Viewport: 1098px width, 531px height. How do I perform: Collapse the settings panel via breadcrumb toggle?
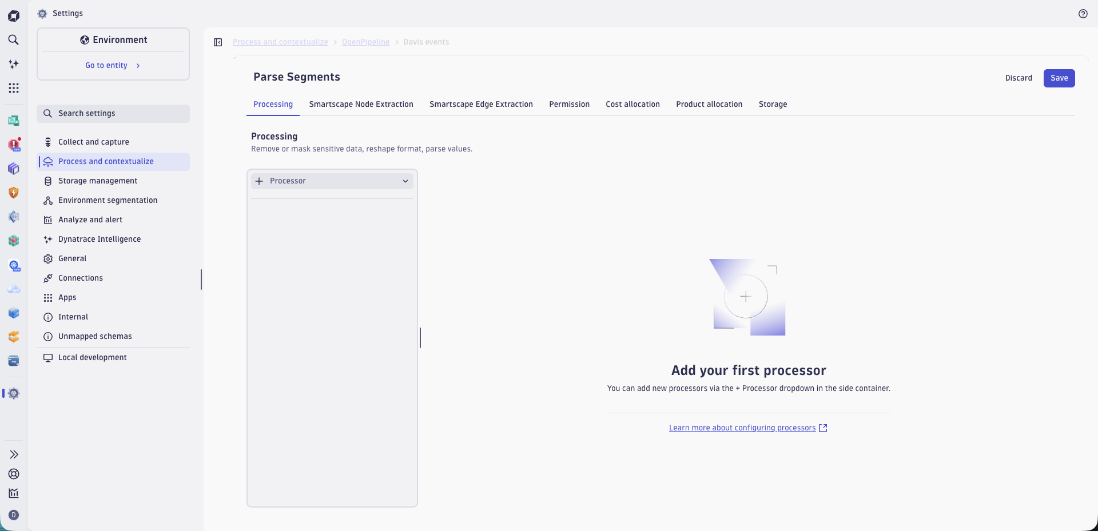tap(218, 42)
